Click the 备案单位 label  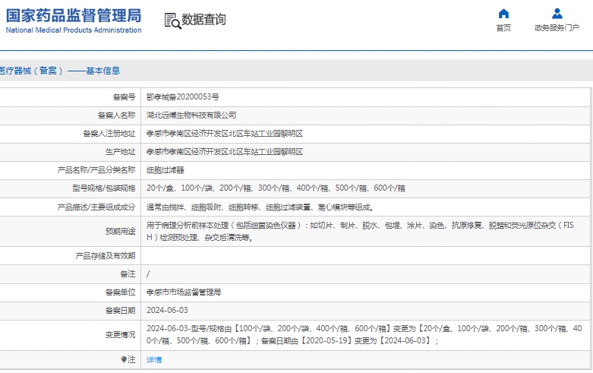(x=120, y=292)
